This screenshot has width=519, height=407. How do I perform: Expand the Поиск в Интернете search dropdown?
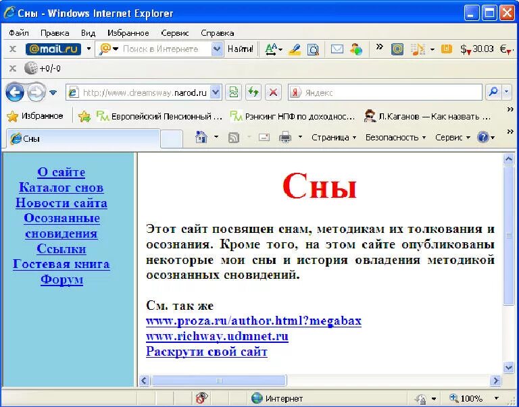(217, 49)
